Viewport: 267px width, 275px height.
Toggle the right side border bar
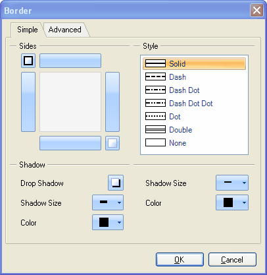coord(112,102)
